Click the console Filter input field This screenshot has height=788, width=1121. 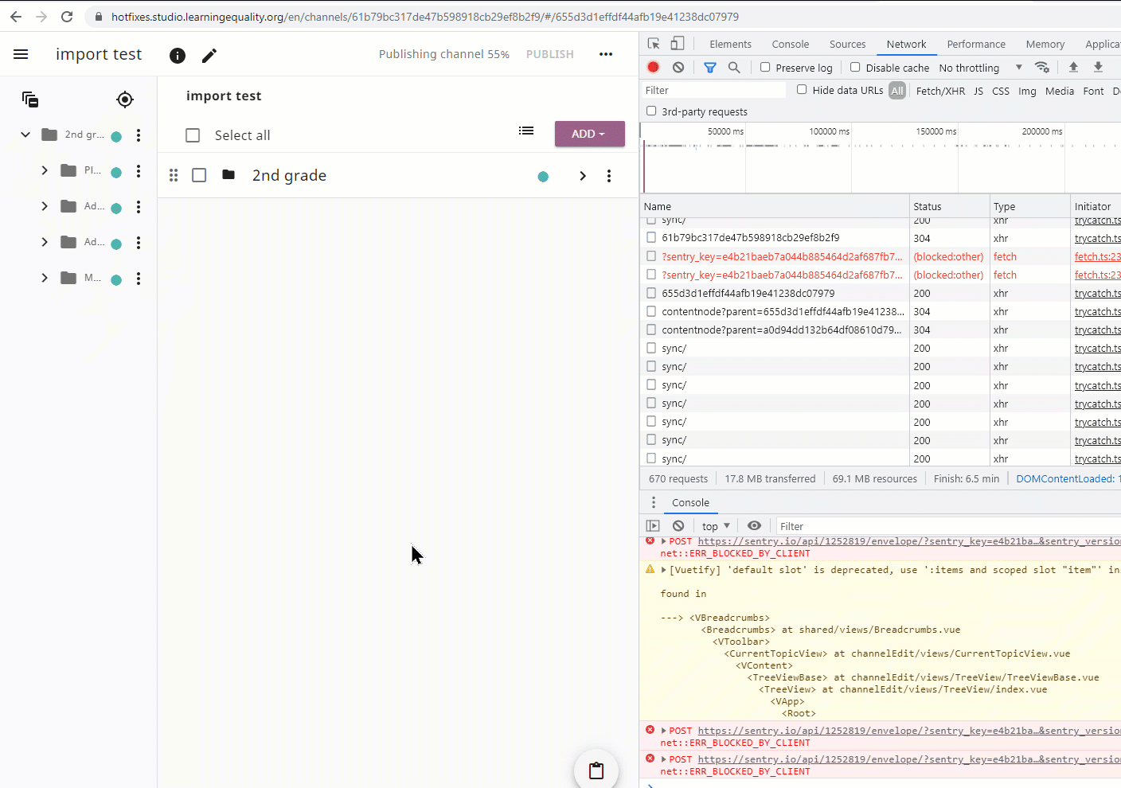coord(947,526)
